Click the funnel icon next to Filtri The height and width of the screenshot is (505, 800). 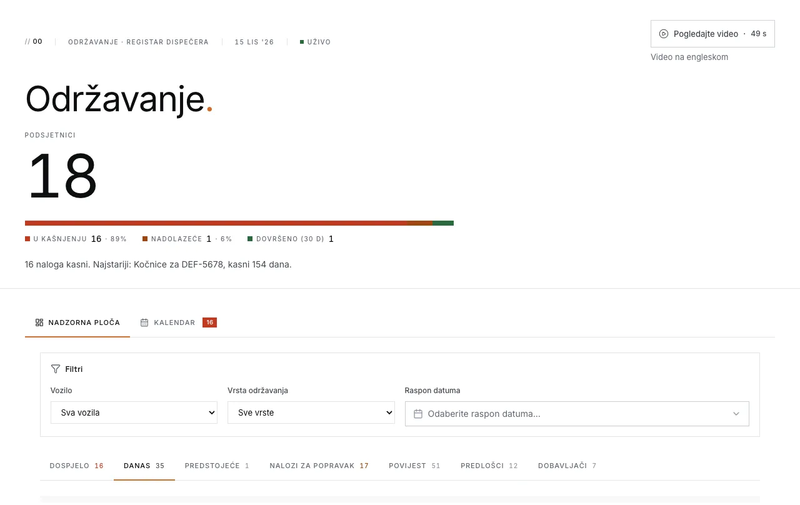coord(56,369)
